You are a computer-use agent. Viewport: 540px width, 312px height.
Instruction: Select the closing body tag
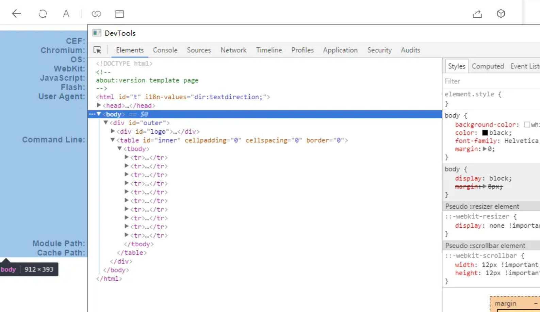[x=116, y=270]
